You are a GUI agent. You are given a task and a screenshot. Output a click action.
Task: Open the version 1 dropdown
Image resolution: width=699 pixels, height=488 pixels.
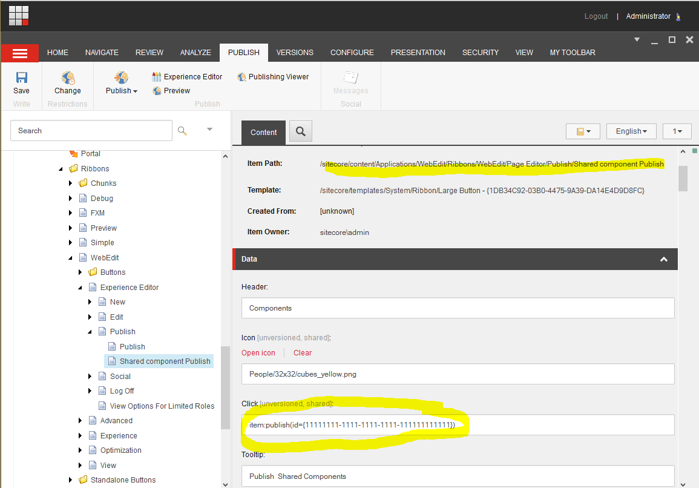(677, 131)
